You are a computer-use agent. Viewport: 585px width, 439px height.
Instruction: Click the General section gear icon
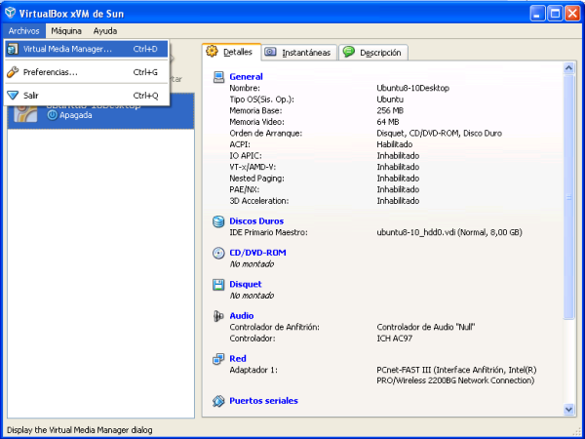tap(218, 76)
